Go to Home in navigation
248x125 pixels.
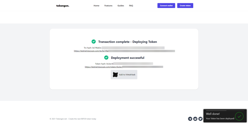(96, 6)
